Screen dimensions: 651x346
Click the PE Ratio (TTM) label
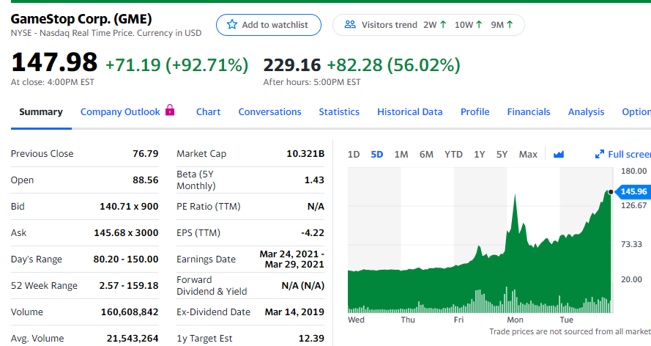(209, 207)
